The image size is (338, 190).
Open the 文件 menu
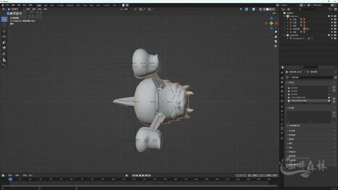click(7, 5)
